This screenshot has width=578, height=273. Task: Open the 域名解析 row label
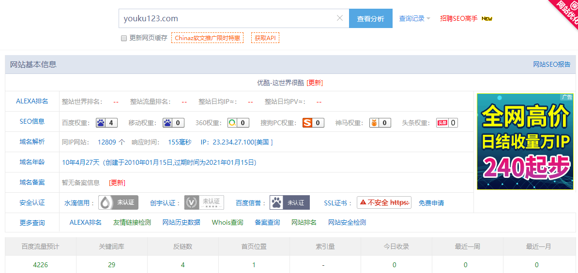tap(32, 142)
